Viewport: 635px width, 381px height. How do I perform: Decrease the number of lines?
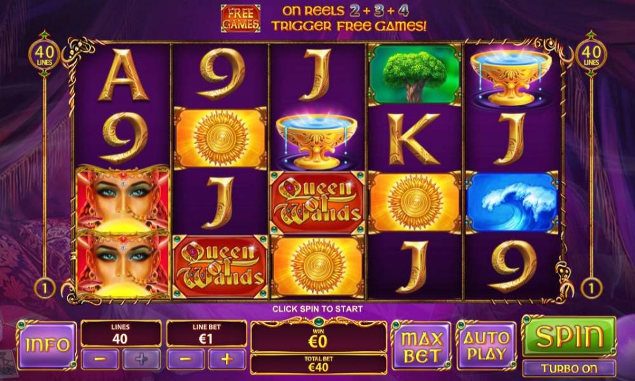click(100, 359)
